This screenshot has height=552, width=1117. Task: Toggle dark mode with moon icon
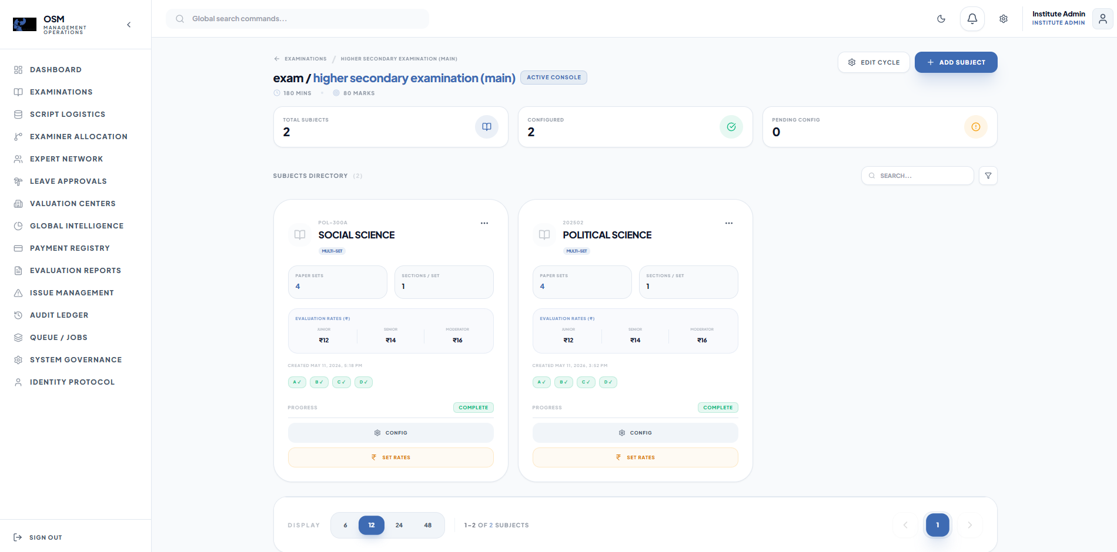(x=941, y=19)
